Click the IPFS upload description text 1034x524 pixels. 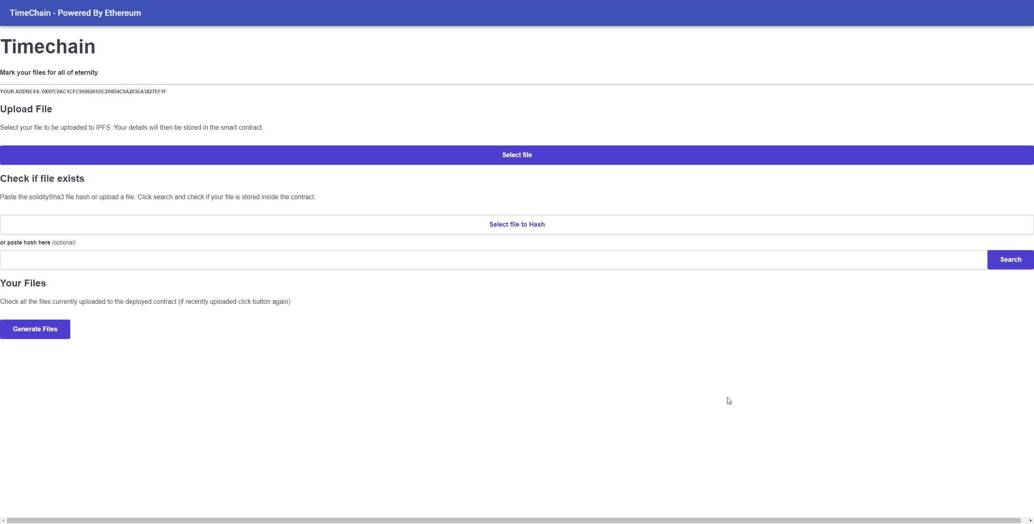point(132,128)
